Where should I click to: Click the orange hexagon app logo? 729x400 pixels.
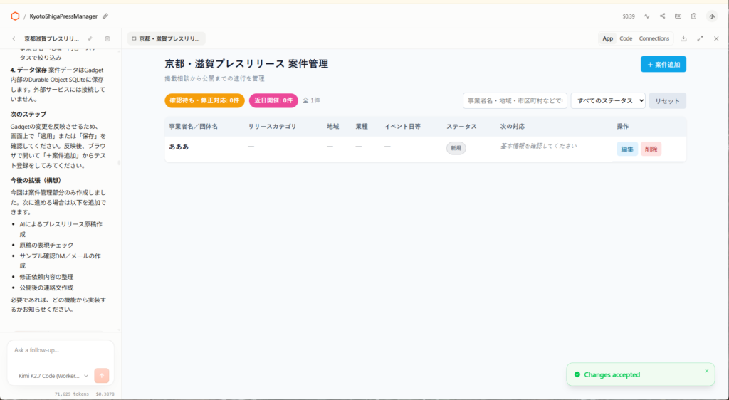(15, 16)
